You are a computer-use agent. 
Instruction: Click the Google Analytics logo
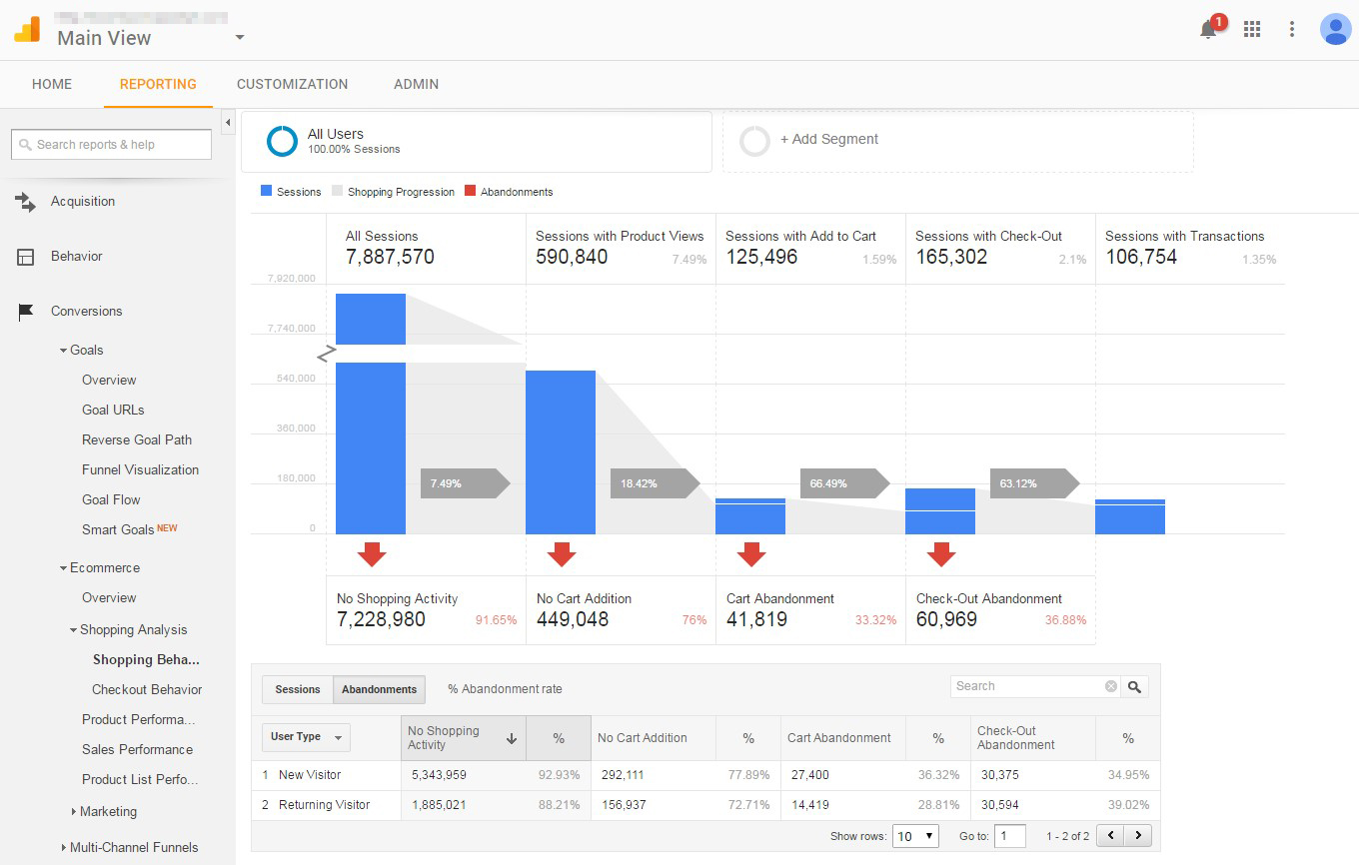pos(25,28)
